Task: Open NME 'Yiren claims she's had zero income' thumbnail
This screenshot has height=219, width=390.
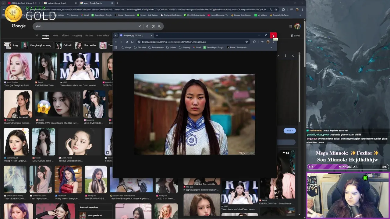Action: click(x=79, y=66)
